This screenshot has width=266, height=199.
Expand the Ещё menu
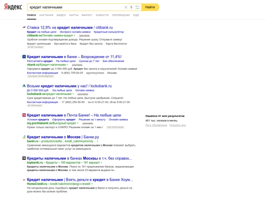(136, 15)
